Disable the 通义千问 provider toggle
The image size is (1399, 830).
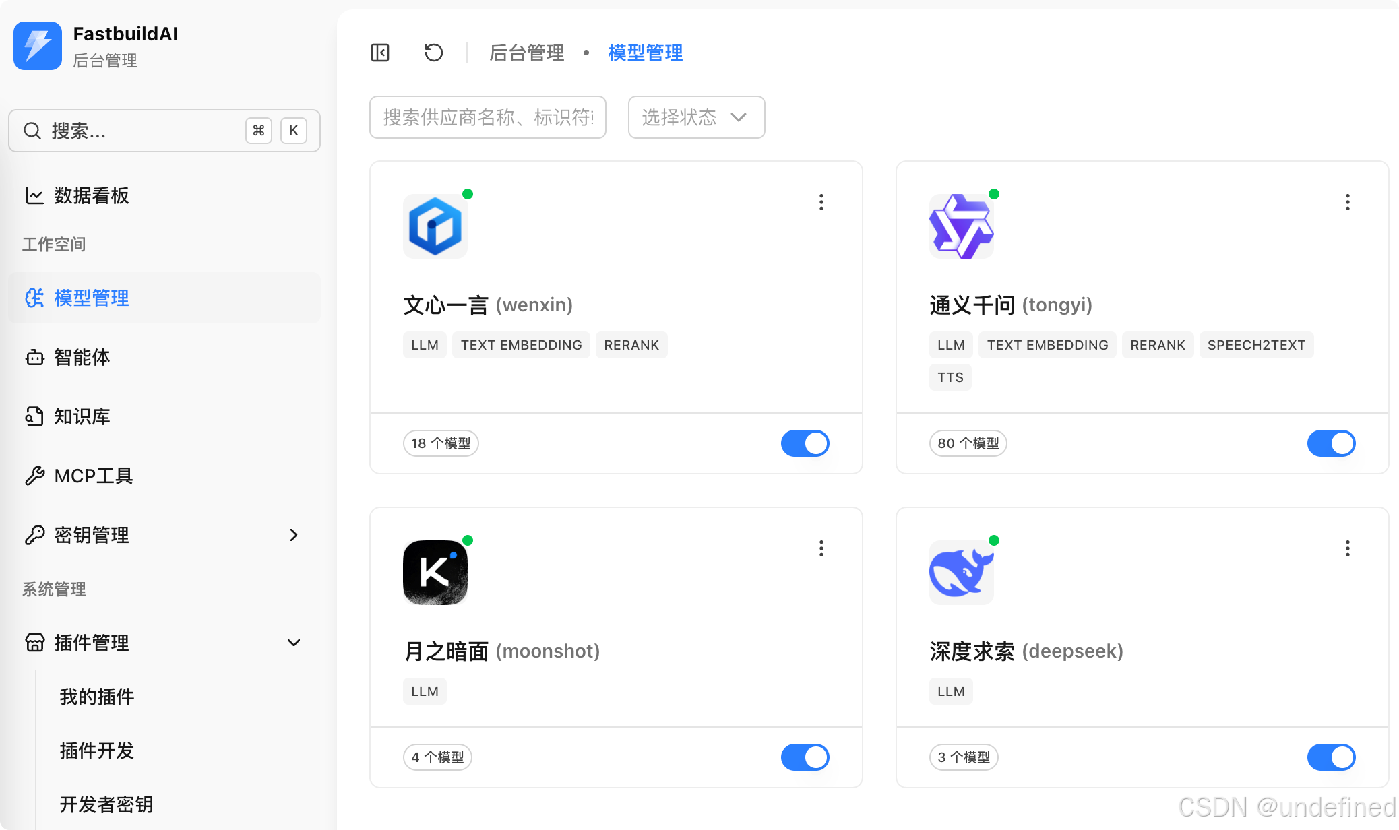[1331, 443]
